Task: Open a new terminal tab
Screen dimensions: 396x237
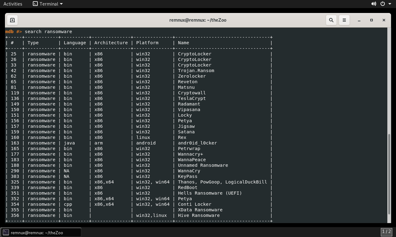Action: 12,20
